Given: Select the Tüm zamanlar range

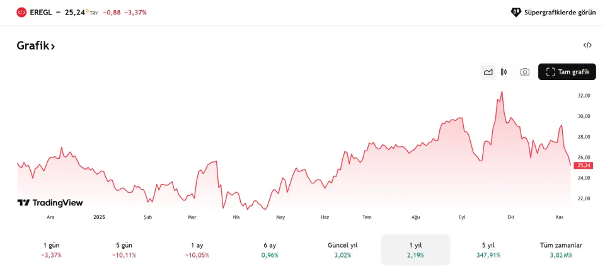Looking at the screenshot, I should click(x=561, y=250).
